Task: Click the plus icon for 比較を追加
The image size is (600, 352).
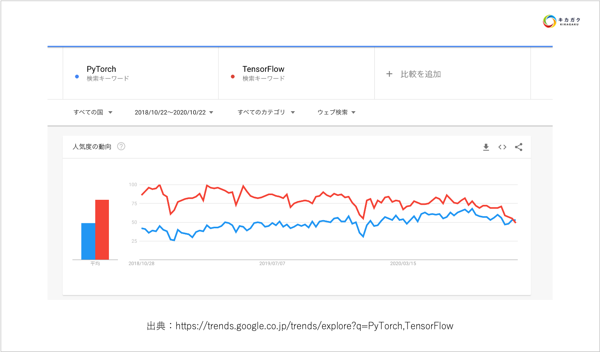Action: [389, 74]
